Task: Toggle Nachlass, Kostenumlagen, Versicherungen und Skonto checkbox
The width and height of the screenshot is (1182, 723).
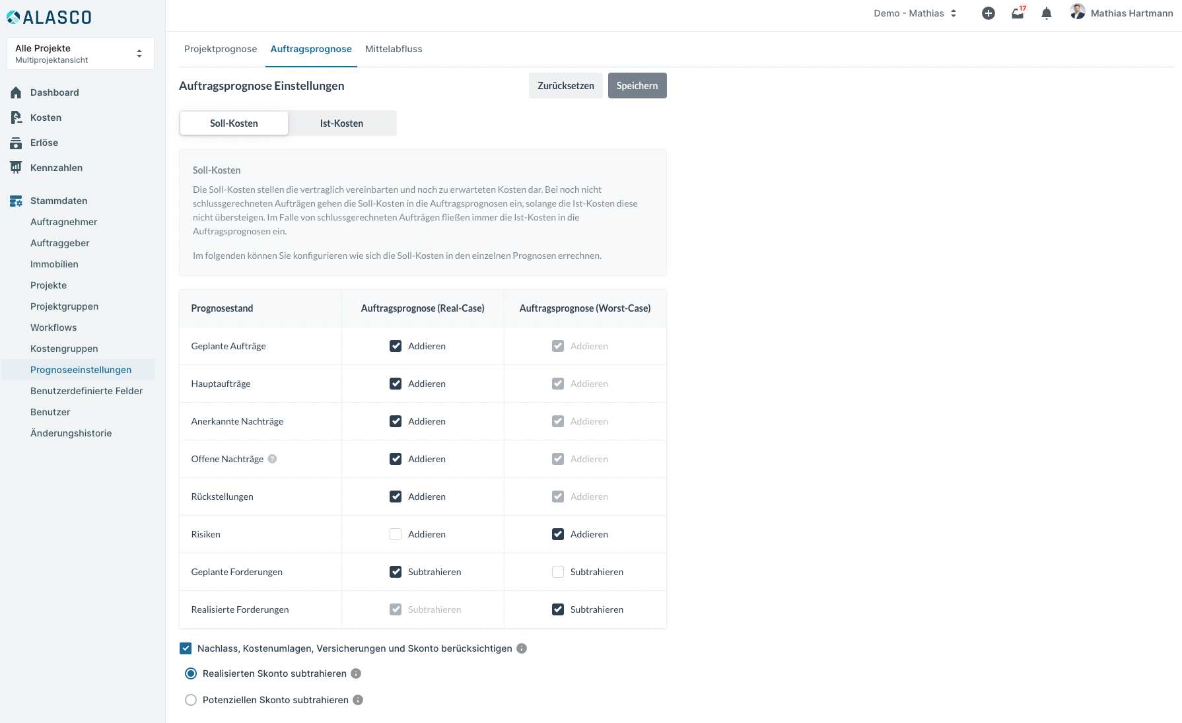Action: [186, 648]
